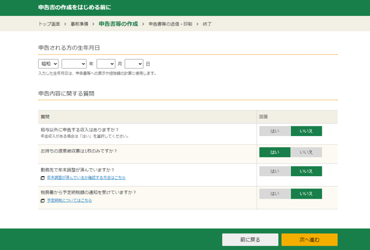Image resolution: width=370 pixels, height=250 pixels.
Task: Choose いいえ for single withholding slip question
Action: click(x=306, y=152)
